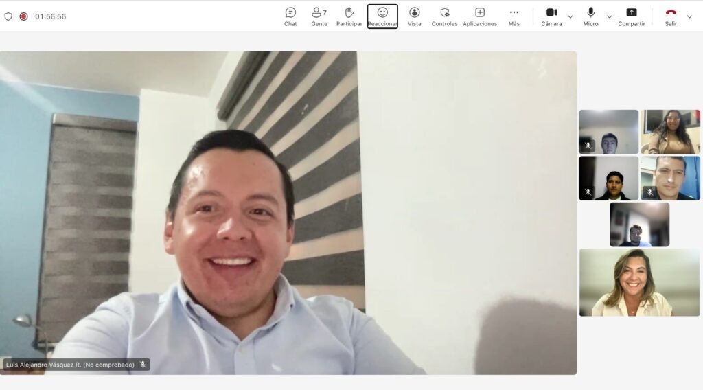
Task: Select the participant thumbnail wearing a white blouse
Action: tap(639, 282)
